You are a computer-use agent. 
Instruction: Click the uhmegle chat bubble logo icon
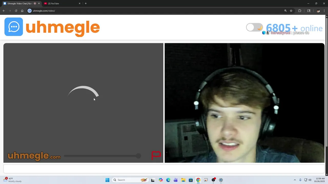click(14, 27)
